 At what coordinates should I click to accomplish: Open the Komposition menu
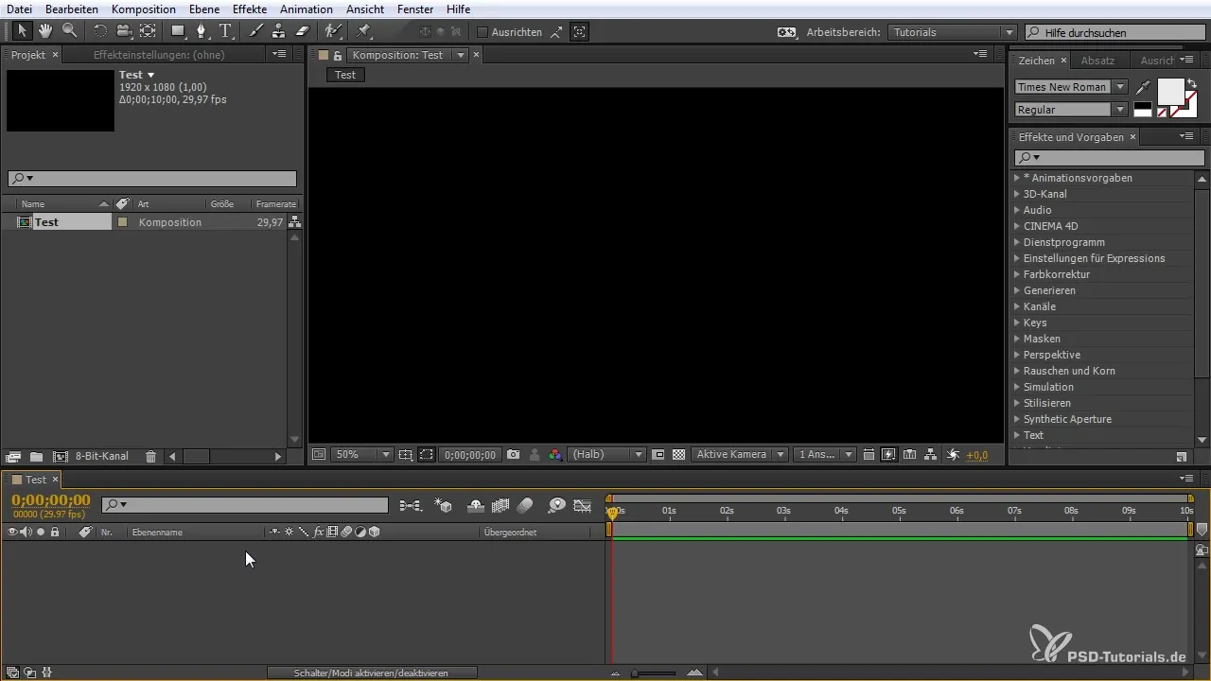pyautogui.click(x=144, y=9)
